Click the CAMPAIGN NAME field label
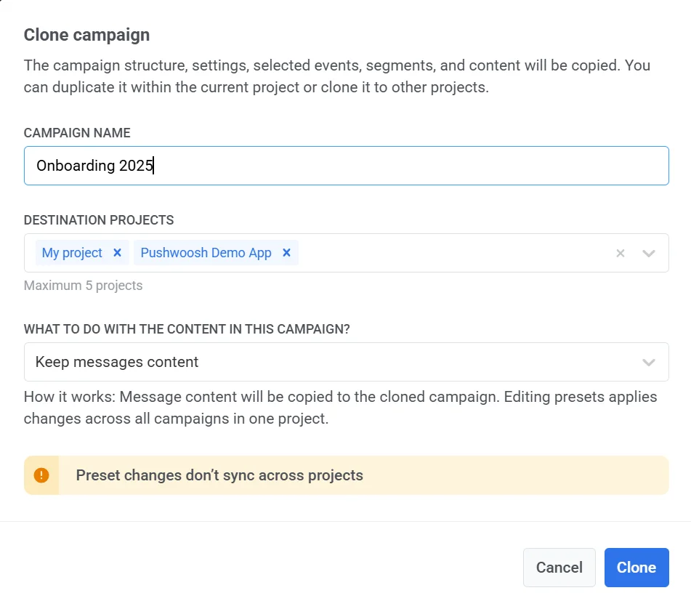 pyautogui.click(x=77, y=133)
